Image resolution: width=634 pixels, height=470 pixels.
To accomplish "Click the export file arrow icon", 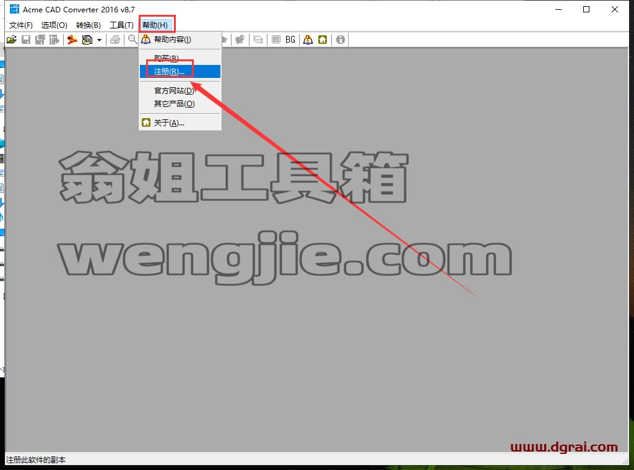I will tap(54, 40).
